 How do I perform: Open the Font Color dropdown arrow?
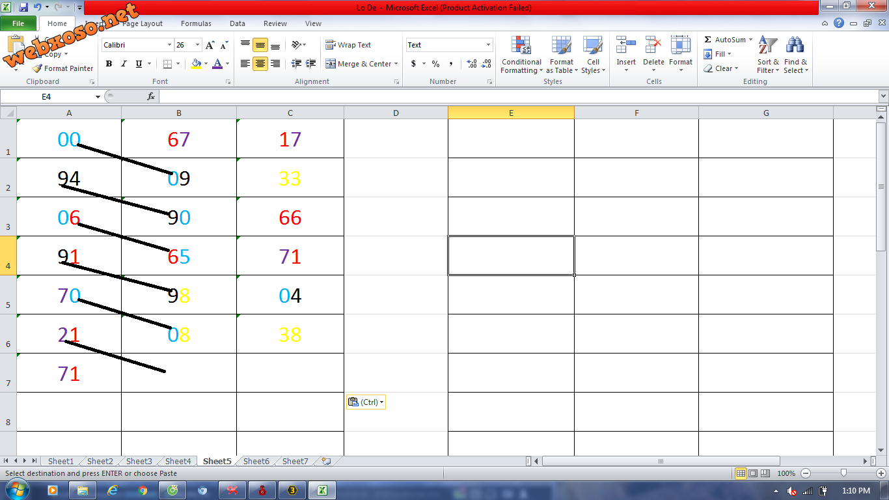click(x=227, y=64)
